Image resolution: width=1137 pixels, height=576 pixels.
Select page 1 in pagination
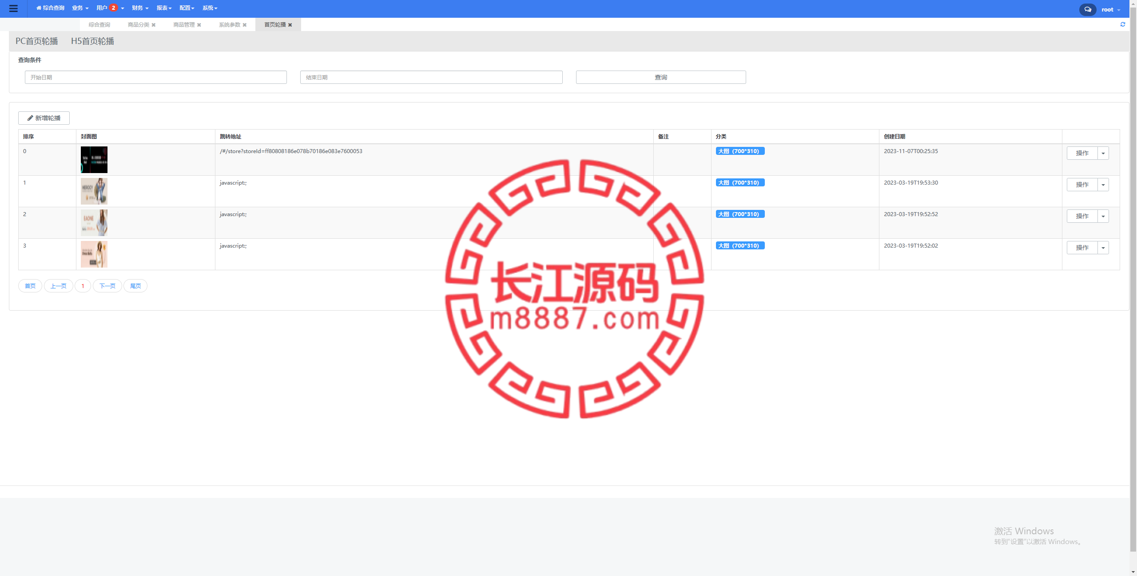click(x=83, y=286)
